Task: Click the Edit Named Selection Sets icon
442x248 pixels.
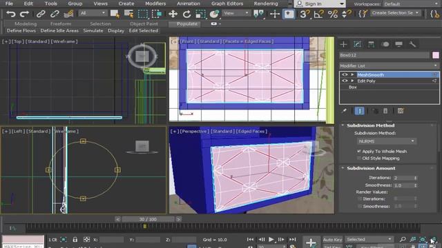Action: (363, 14)
